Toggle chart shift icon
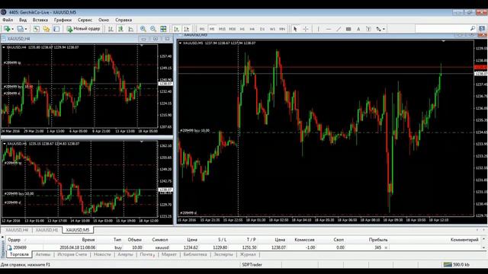The image size is (488, 274). 186,29
